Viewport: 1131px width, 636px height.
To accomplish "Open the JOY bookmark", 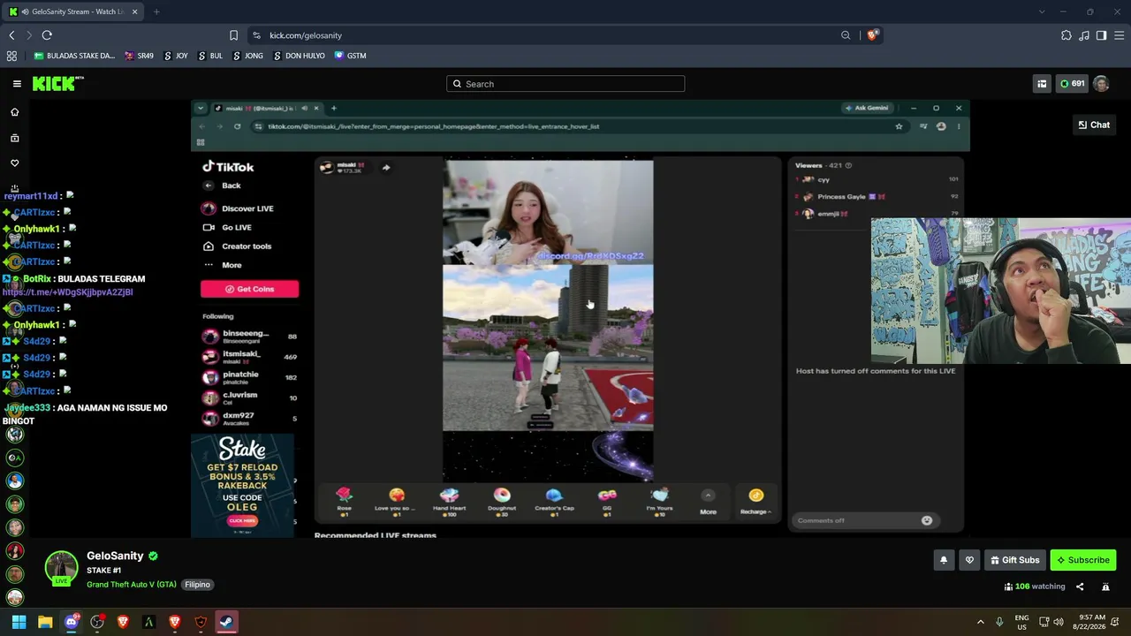I will [x=176, y=56].
